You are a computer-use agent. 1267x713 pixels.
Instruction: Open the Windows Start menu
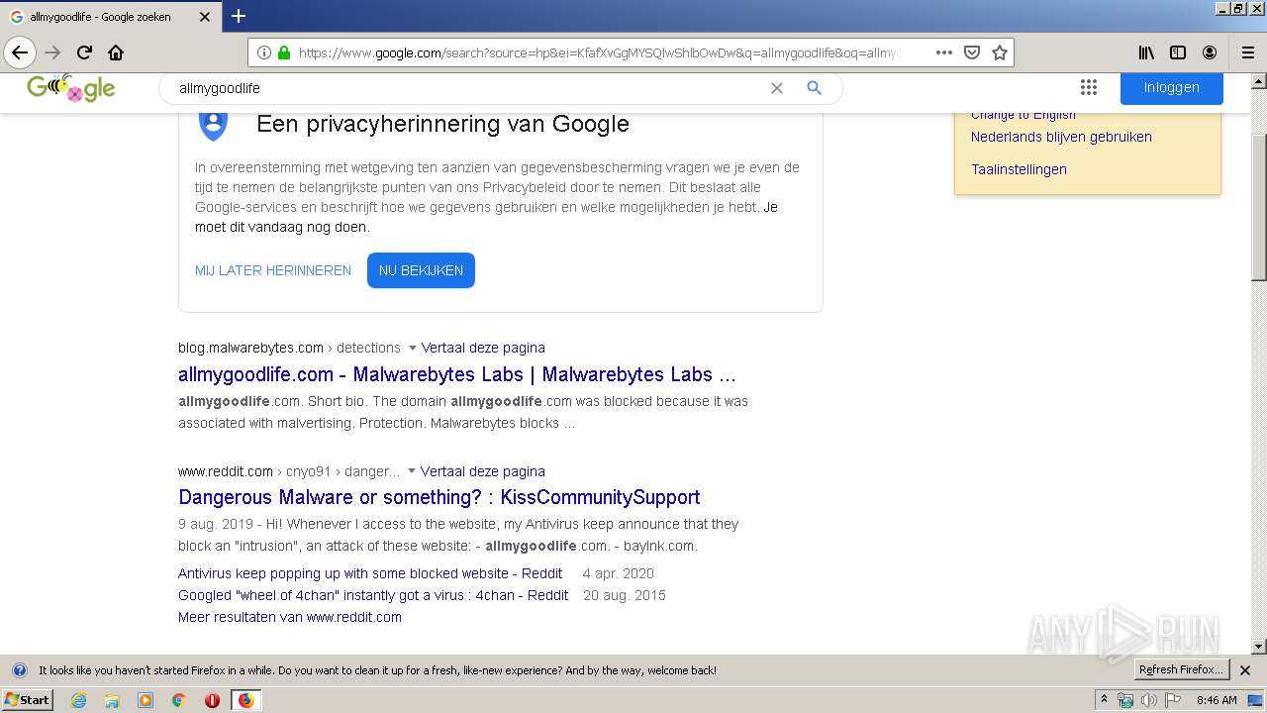[x=27, y=700]
